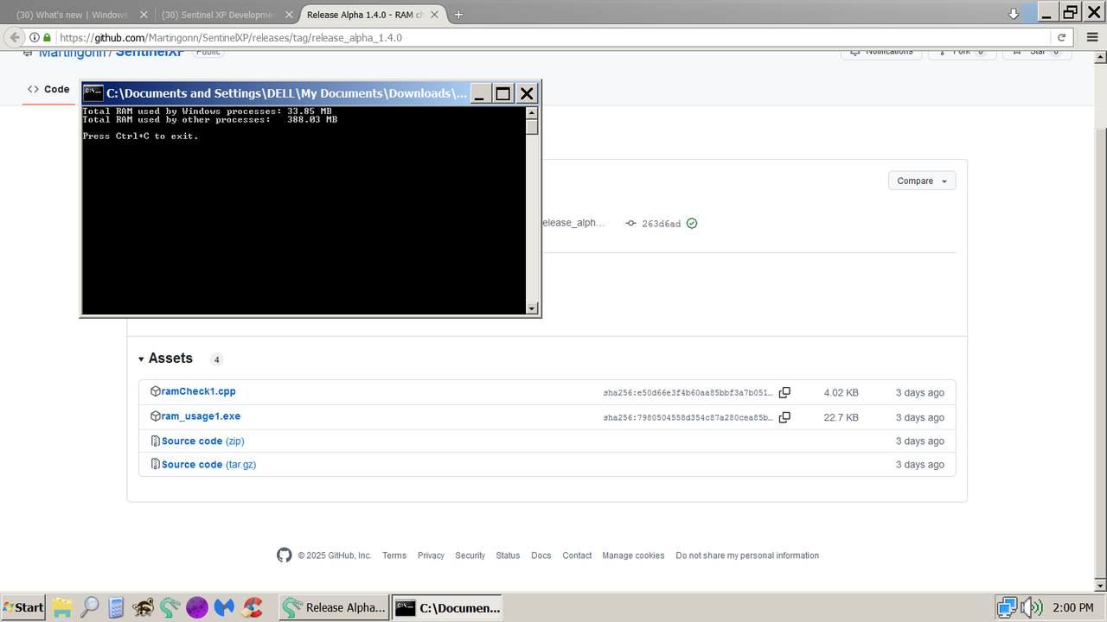The image size is (1107, 622).
Task: Click the volume speaker tray icon
Action: pyautogui.click(x=1032, y=607)
